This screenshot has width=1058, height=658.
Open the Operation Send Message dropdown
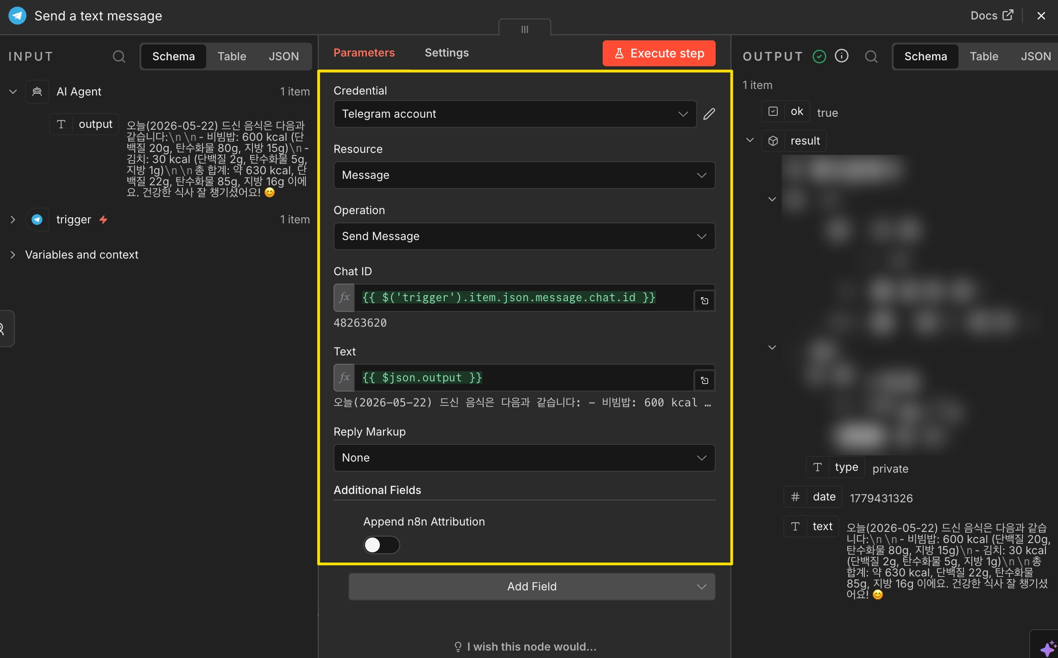click(x=524, y=236)
